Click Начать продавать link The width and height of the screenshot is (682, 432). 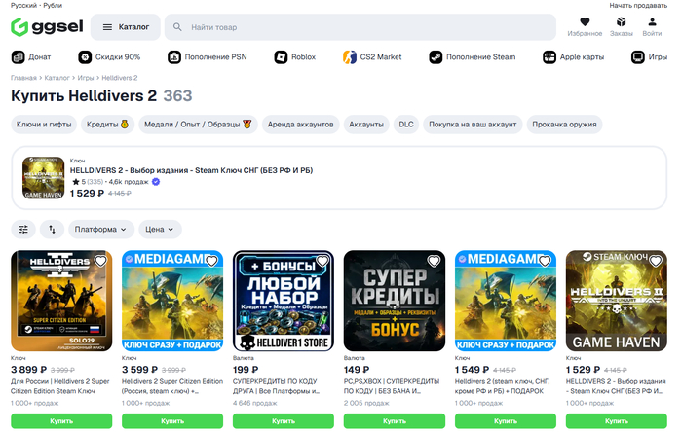(638, 5)
